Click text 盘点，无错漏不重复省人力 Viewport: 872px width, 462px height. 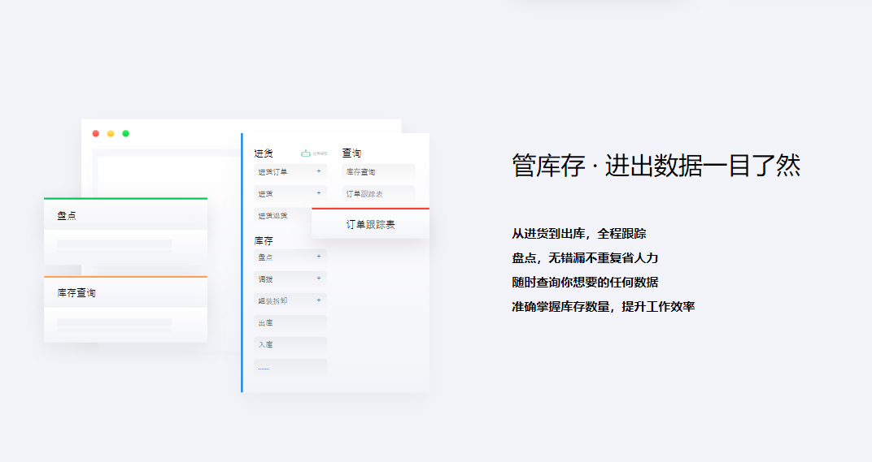click(585, 258)
